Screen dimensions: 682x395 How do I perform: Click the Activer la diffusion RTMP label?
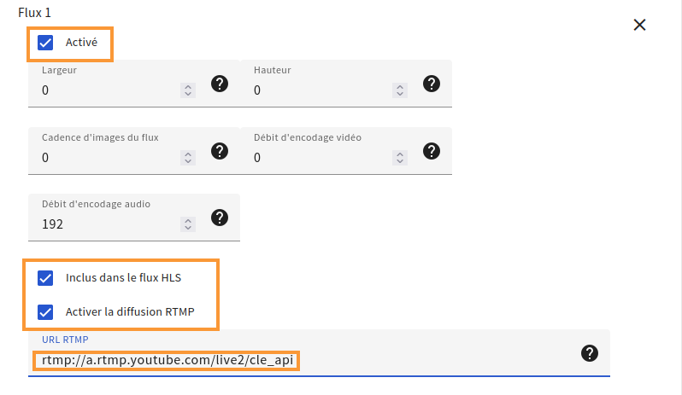pos(130,312)
